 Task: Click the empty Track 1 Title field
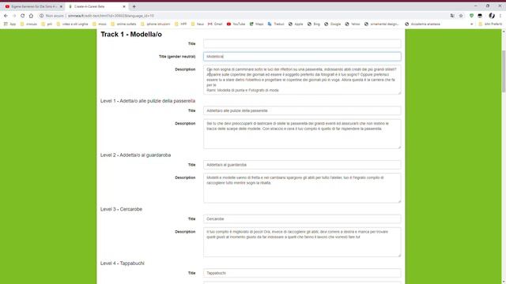coord(302,43)
